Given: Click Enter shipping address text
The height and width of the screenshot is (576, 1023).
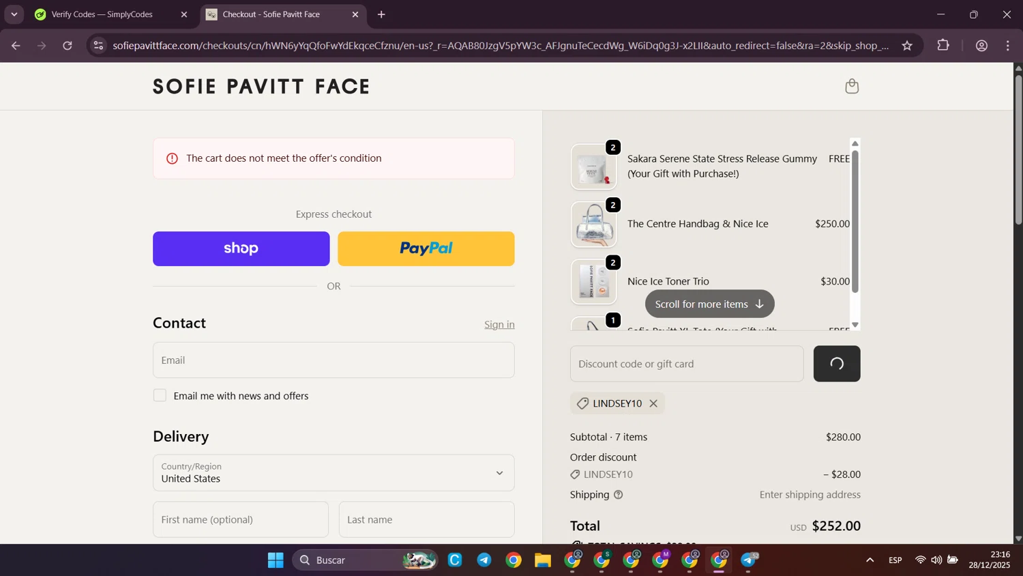Looking at the screenshot, I should click(x=810, y=495).
